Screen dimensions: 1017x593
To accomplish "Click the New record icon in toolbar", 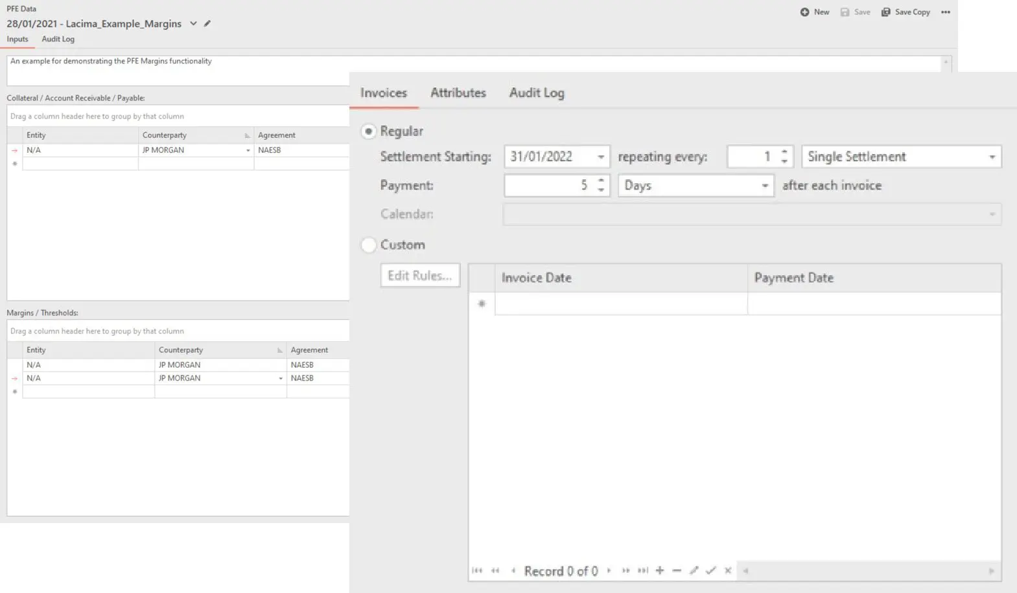I will 804,12.
